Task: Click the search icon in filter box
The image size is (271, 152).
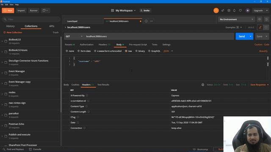Action: click(x=5, y=19)
